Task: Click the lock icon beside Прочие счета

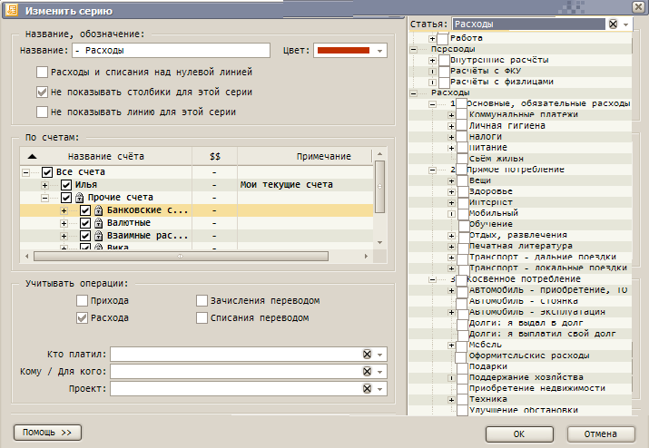Action: tap(79, 198)
